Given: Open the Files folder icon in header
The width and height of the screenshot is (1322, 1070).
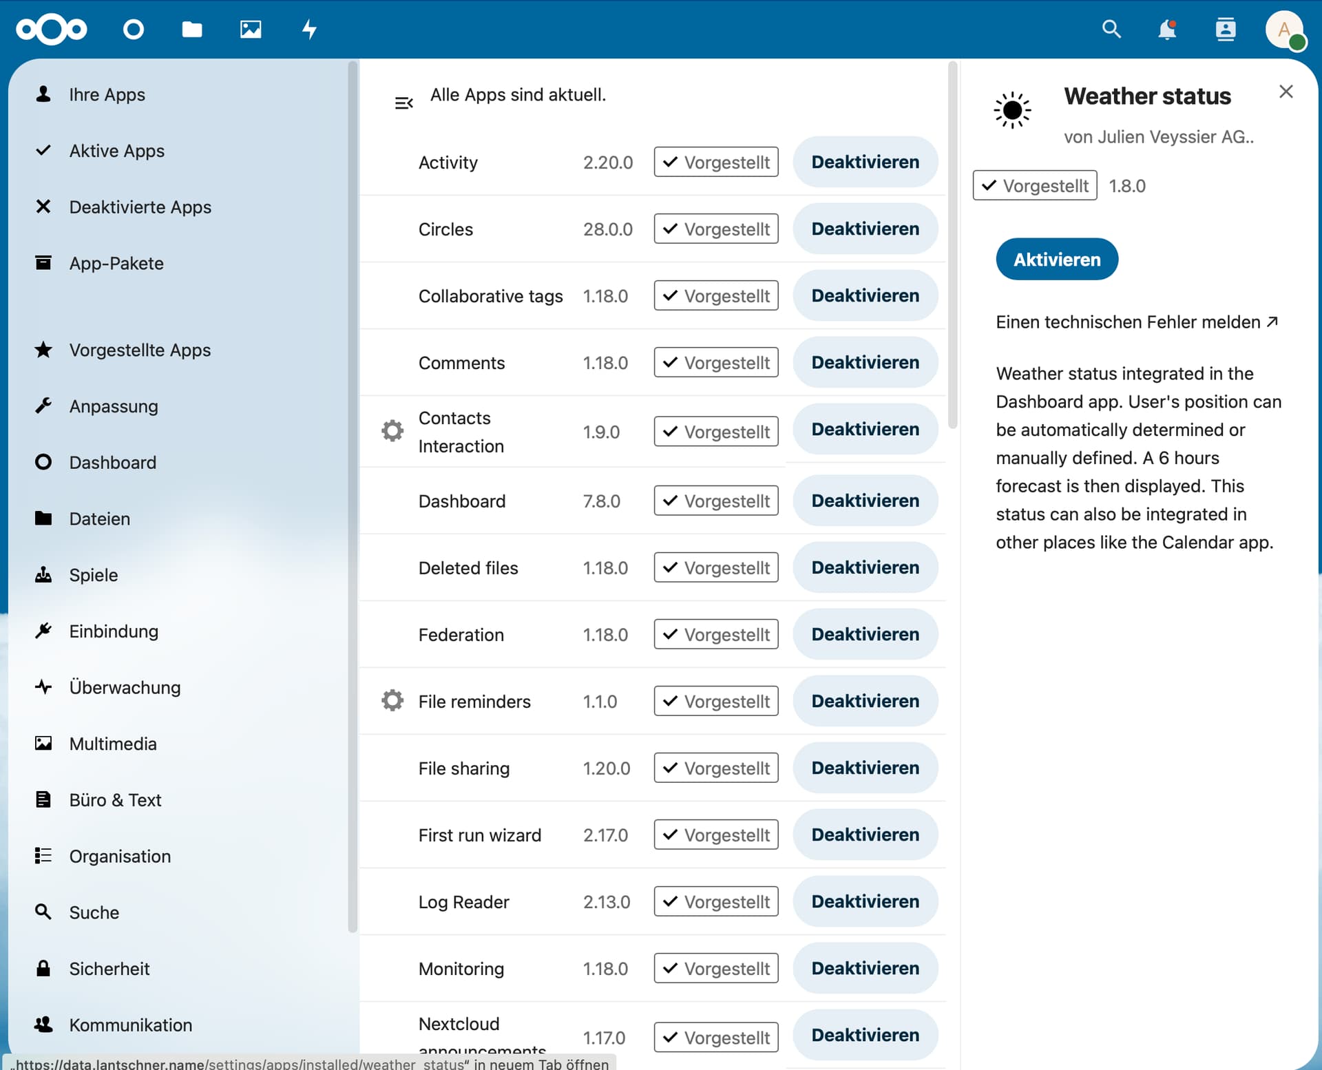Looking at the screenshot, I should (192, 29).
